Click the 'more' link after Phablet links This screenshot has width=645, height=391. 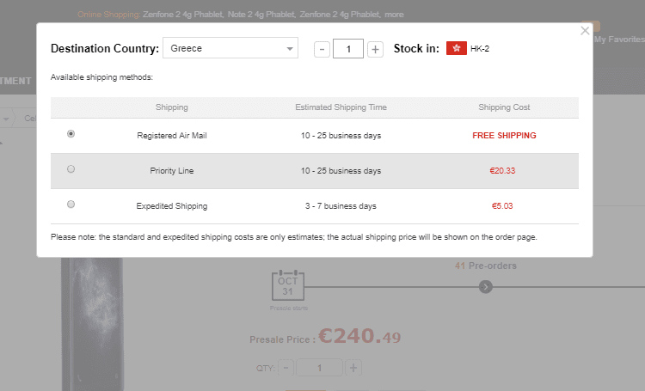point(394,15)
